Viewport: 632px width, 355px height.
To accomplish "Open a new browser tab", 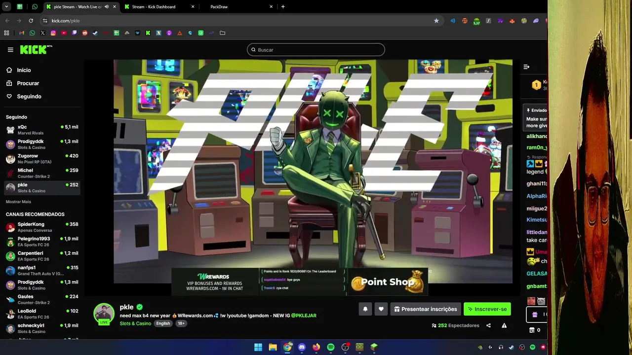I will coord(283,7).
